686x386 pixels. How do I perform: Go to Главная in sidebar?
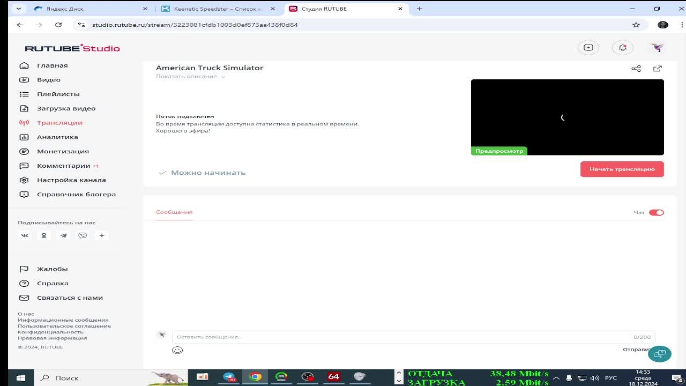tap(53, 65)
